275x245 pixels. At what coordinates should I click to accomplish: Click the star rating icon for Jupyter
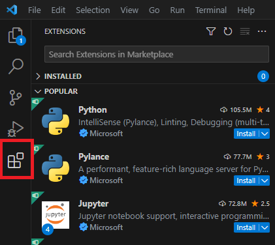click(x=255, y=203)
